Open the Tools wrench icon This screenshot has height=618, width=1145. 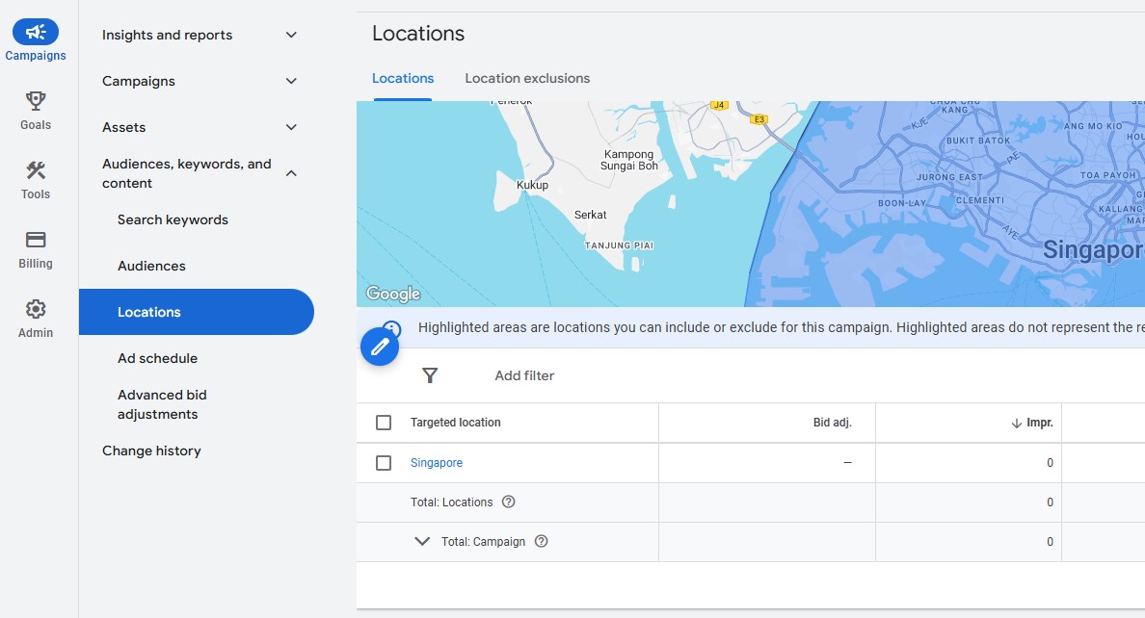click(x=35, y=170)
